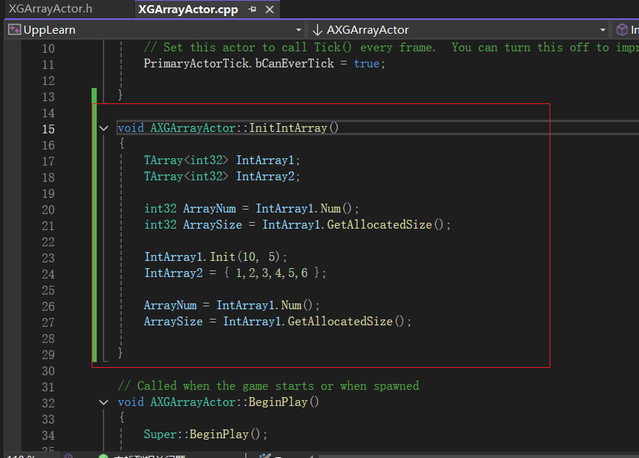
Task: Select the XGArrayActor.cpp tab
Action: click(188, 10)
